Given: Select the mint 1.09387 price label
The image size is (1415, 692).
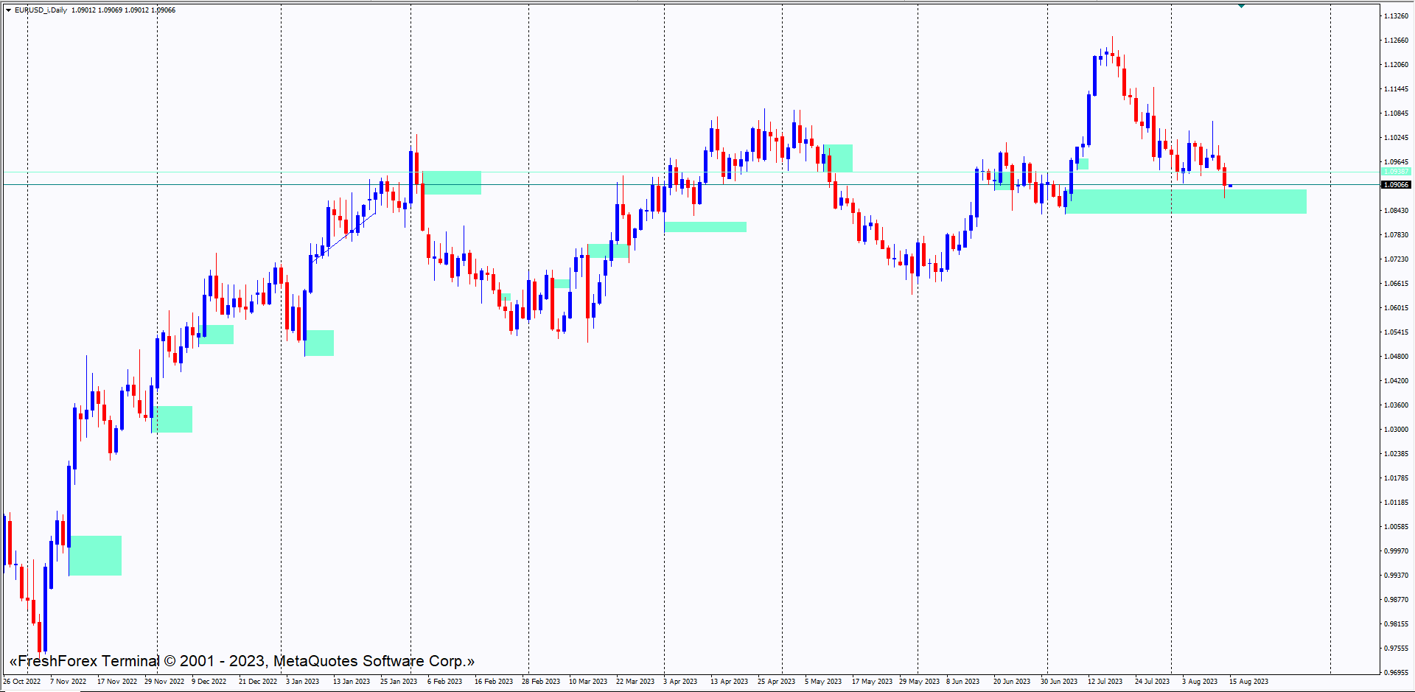Looking at the screenshot, I should 1396,172.
